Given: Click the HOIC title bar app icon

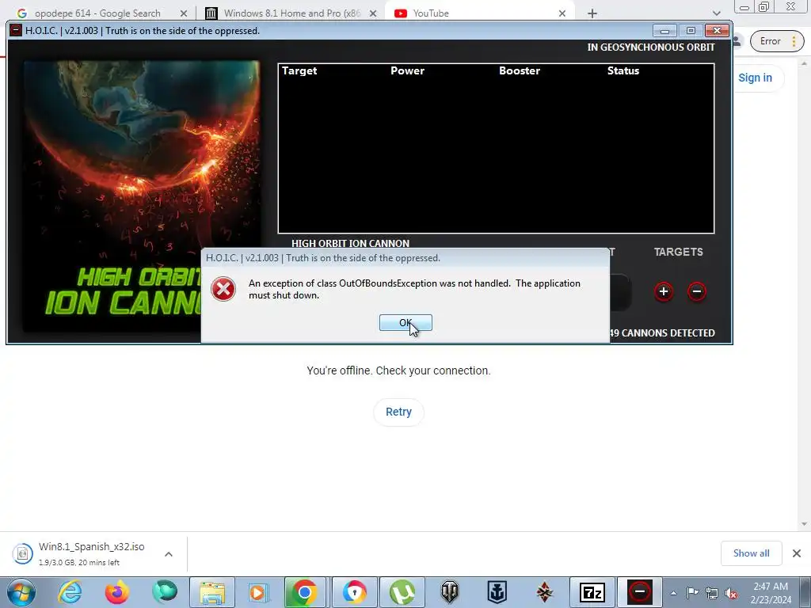Looking at the screenshot, I should (x=16, y=31).
